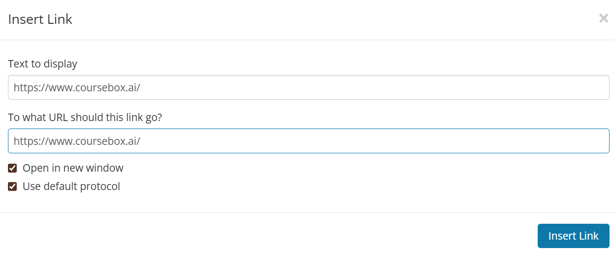Screen dimensions: 615x255
Task: Click the Insert Link button
Action: pos(573,236)
